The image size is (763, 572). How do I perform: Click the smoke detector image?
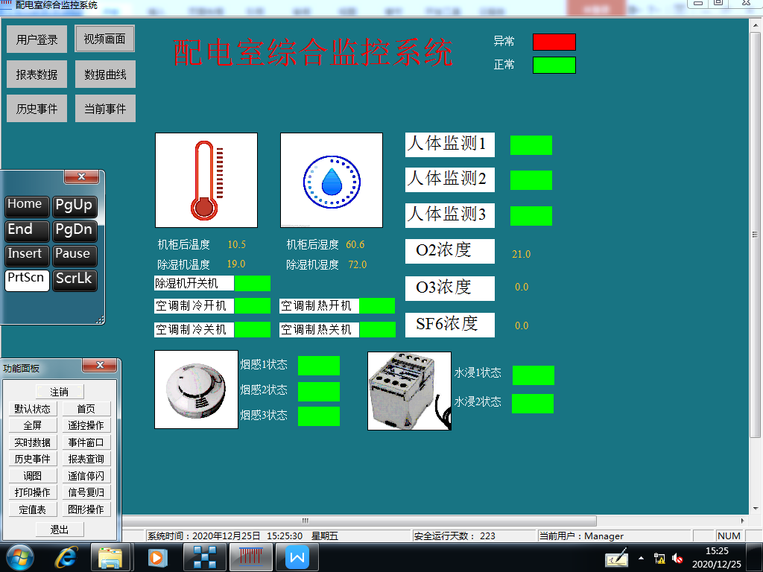pos(196,390)
